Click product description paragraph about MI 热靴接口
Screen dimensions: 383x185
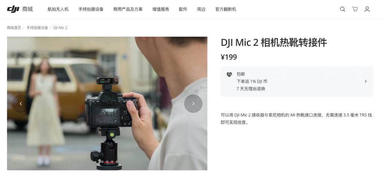[x=296, y=118]
